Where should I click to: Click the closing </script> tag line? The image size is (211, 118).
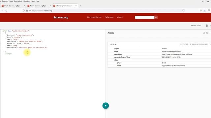8,54
